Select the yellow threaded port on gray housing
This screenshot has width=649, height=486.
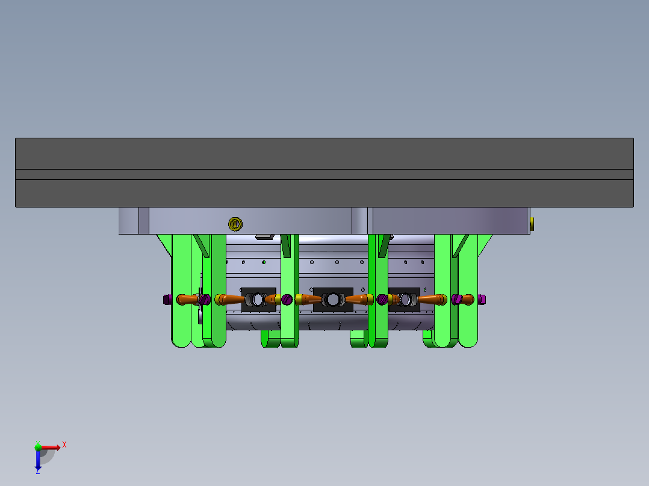point(235,224)
